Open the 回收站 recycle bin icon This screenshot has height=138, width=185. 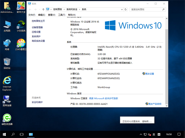(x=7, y=63)
